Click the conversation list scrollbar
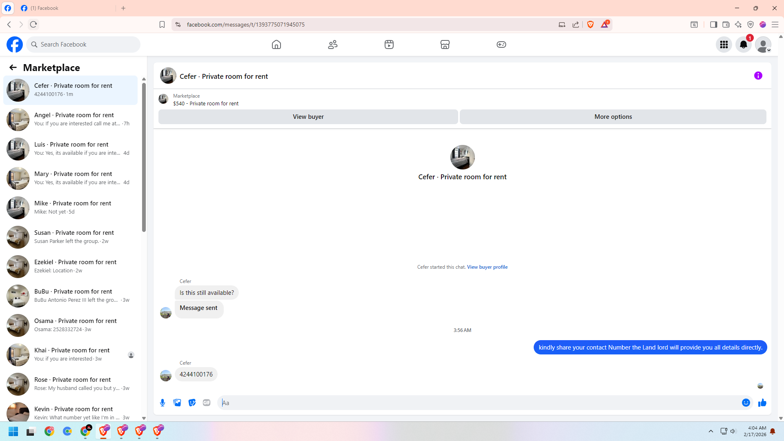This screenshot has height=441, width=784. (x=144, y=157)
